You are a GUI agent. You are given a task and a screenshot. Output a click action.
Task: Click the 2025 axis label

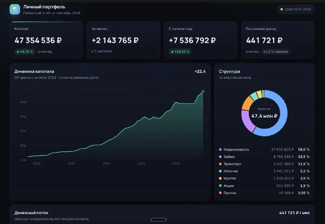[141, 164]
